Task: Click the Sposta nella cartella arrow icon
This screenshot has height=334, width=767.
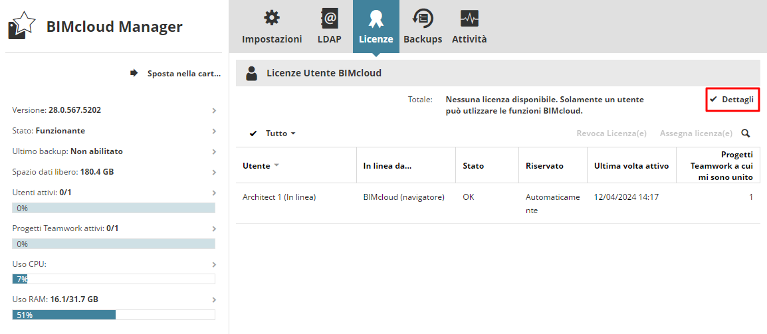Action: click(x=134, y=73)
